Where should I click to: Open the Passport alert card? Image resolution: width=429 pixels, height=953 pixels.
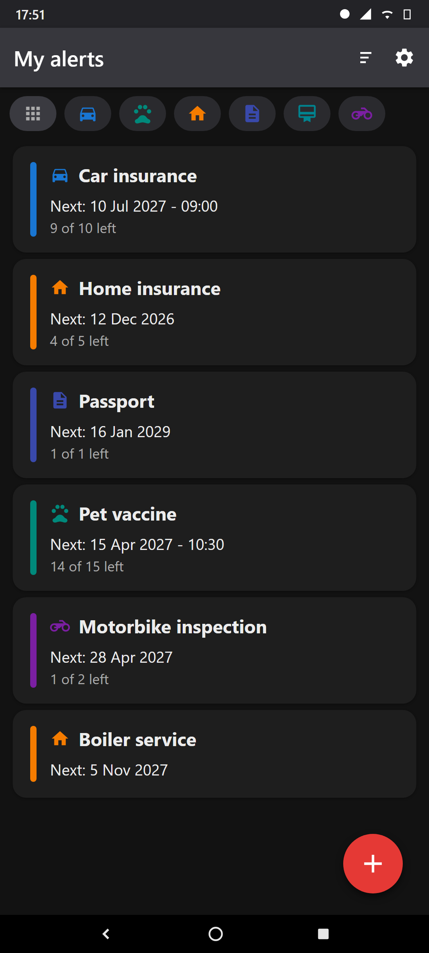pyautogui.click(x=214, y=425)
